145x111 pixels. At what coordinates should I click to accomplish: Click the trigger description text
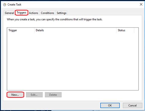pos(54,19)
